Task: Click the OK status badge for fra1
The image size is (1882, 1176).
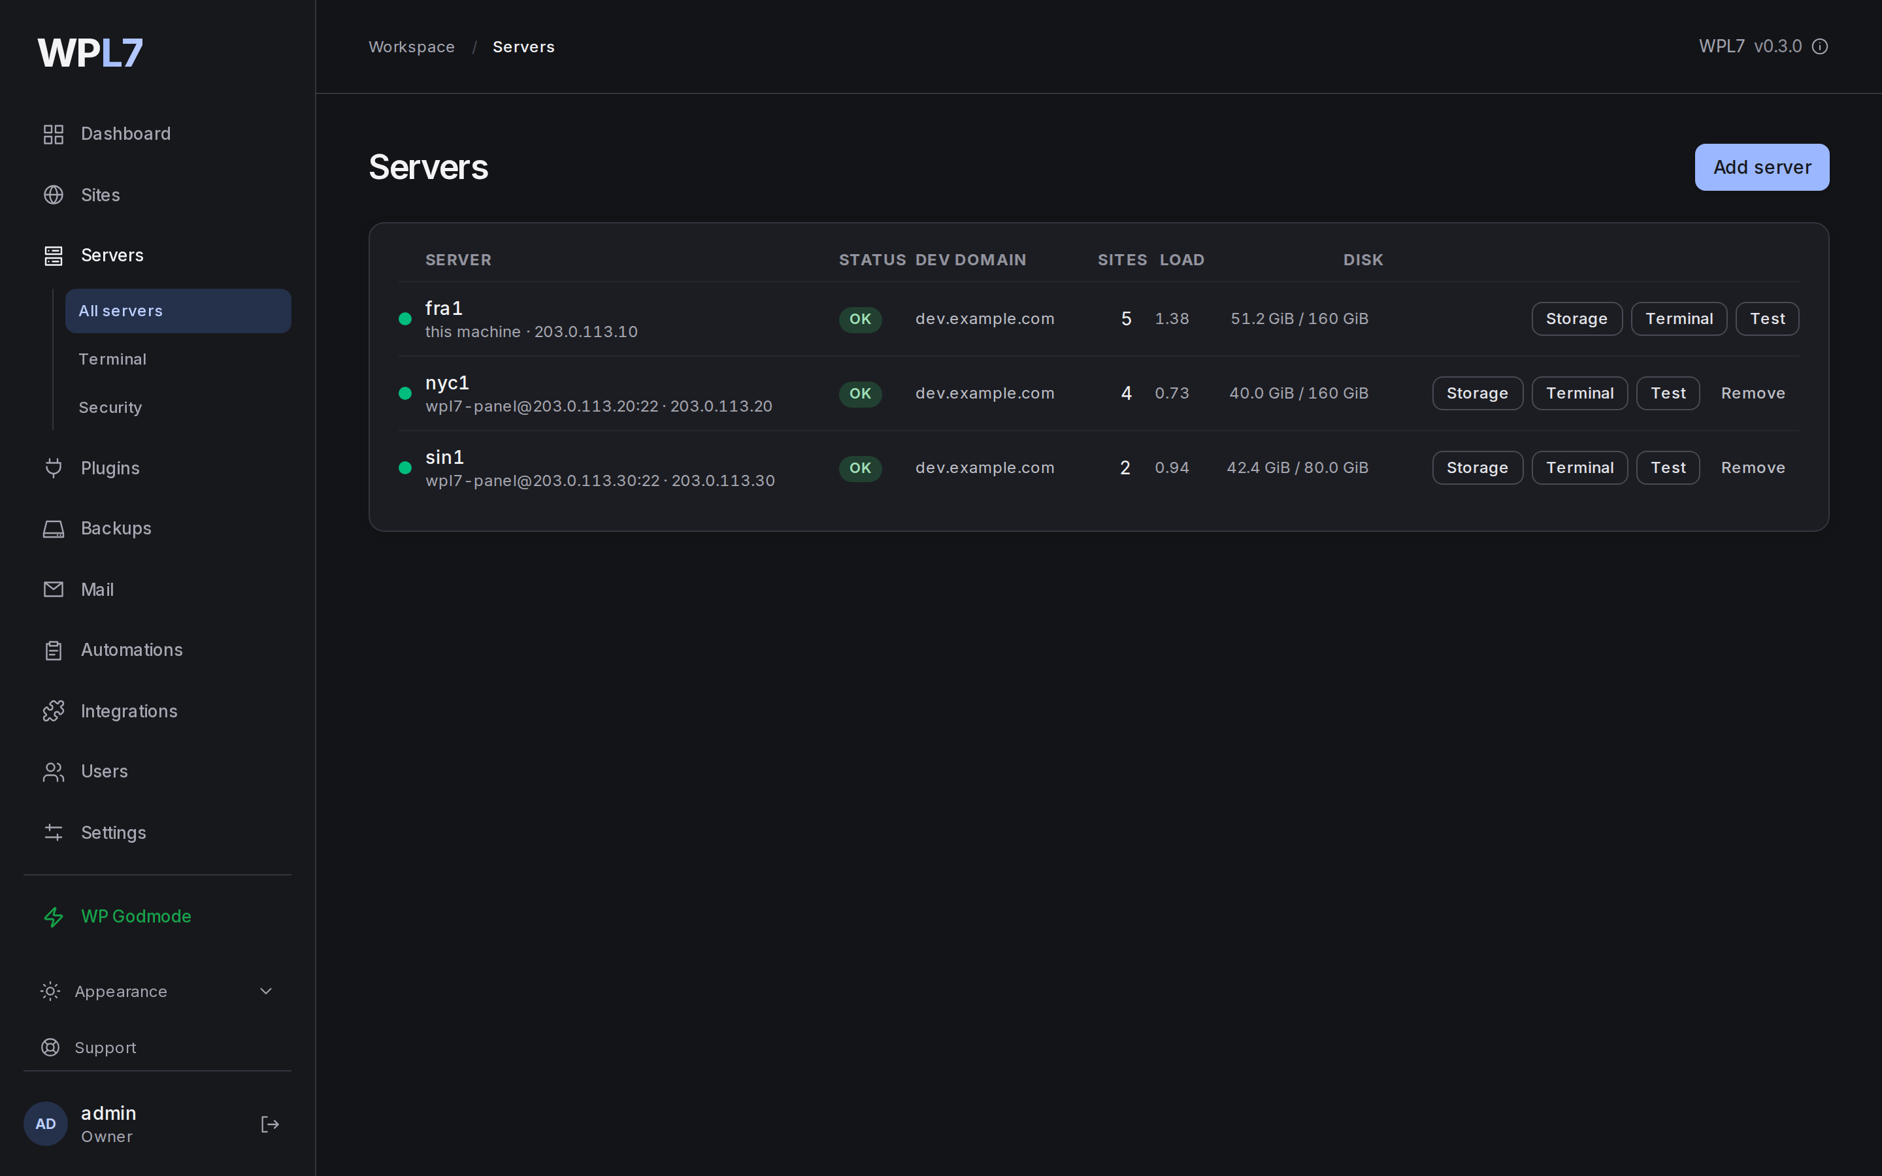Action: click(860, 319)
